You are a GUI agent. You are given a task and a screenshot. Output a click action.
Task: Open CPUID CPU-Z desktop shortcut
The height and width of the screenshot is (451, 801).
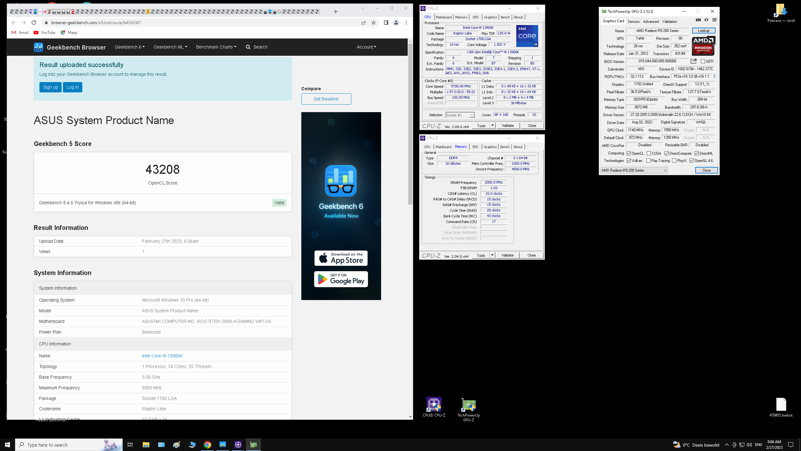click(x=434, y=407)
